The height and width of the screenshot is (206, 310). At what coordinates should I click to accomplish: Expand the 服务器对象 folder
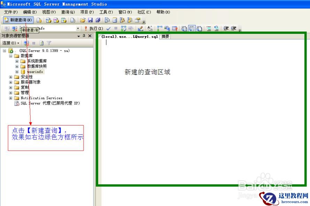[x=11, y=82]
